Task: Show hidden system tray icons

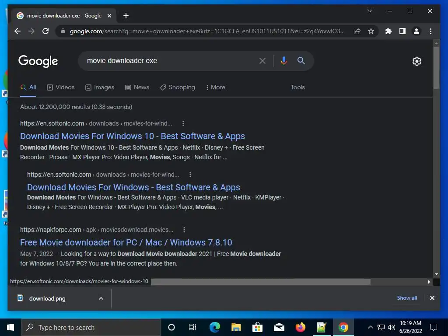Action: pos(370,327)
